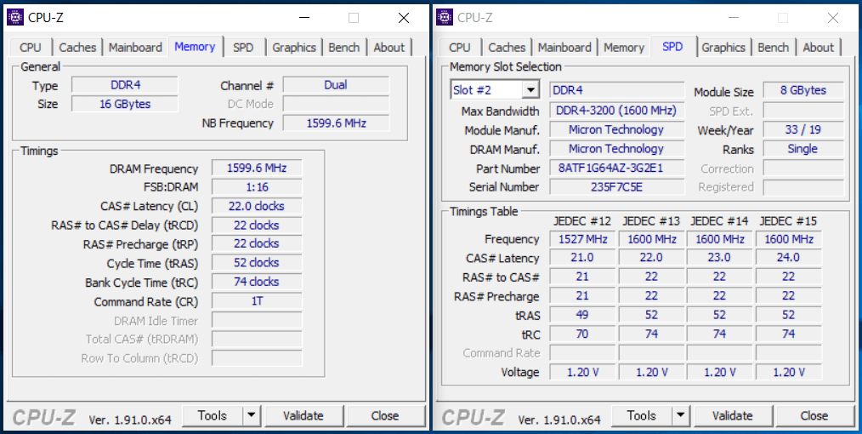The width and height of the screenshot is (862, 434).
Task: Open the CPU tab in the right window
Action: (460, 48)
